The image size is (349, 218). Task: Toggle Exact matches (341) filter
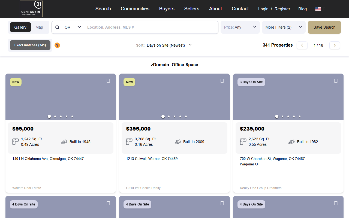(x=30, y=45)
